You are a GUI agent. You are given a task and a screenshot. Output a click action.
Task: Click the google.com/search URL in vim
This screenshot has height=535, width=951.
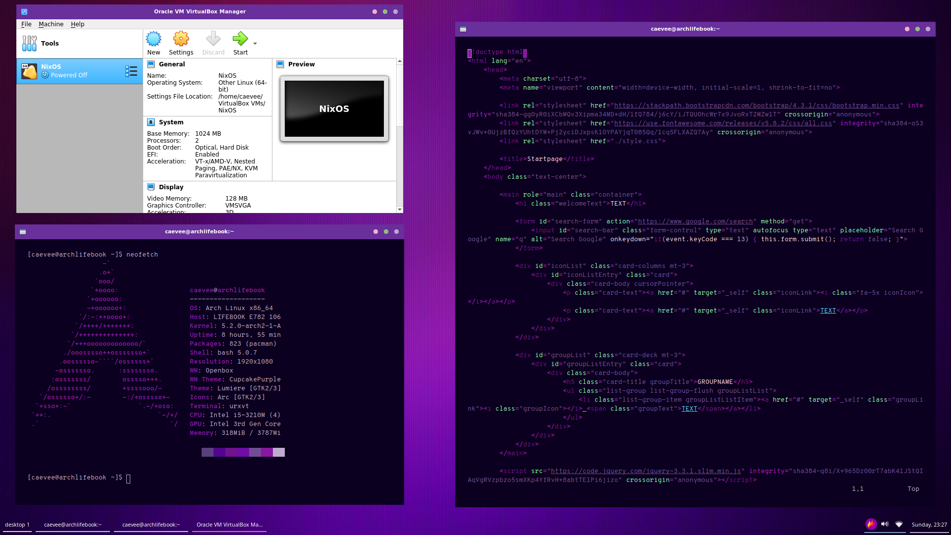coord(695,221)
